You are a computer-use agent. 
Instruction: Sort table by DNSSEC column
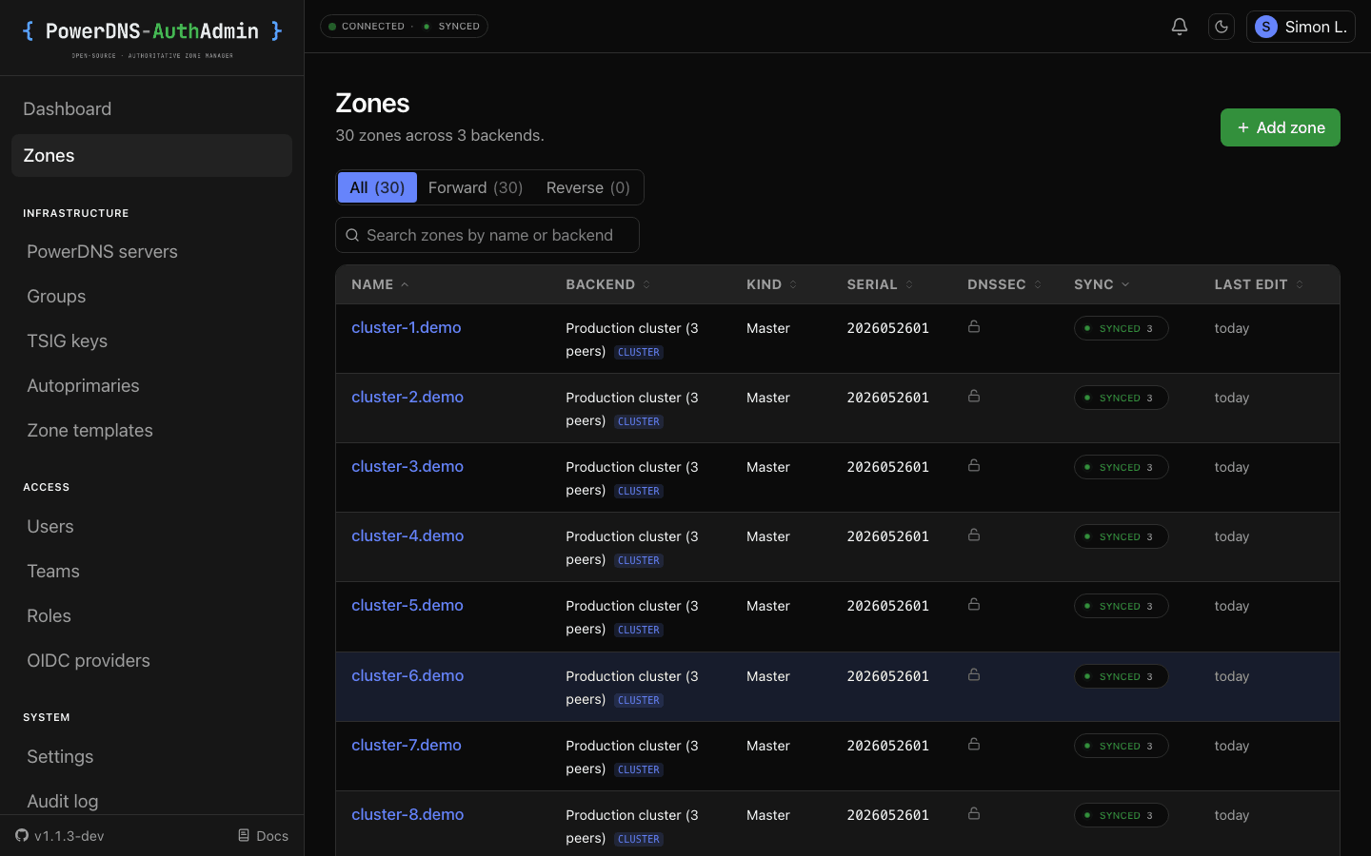pos(1004,284)
